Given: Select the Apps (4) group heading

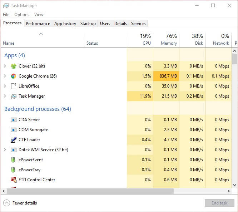Looking at the screenshot, I should click(x=15, y=55).
